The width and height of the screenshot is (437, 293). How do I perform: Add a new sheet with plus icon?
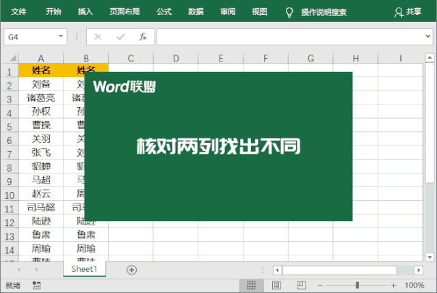point(131,270)
